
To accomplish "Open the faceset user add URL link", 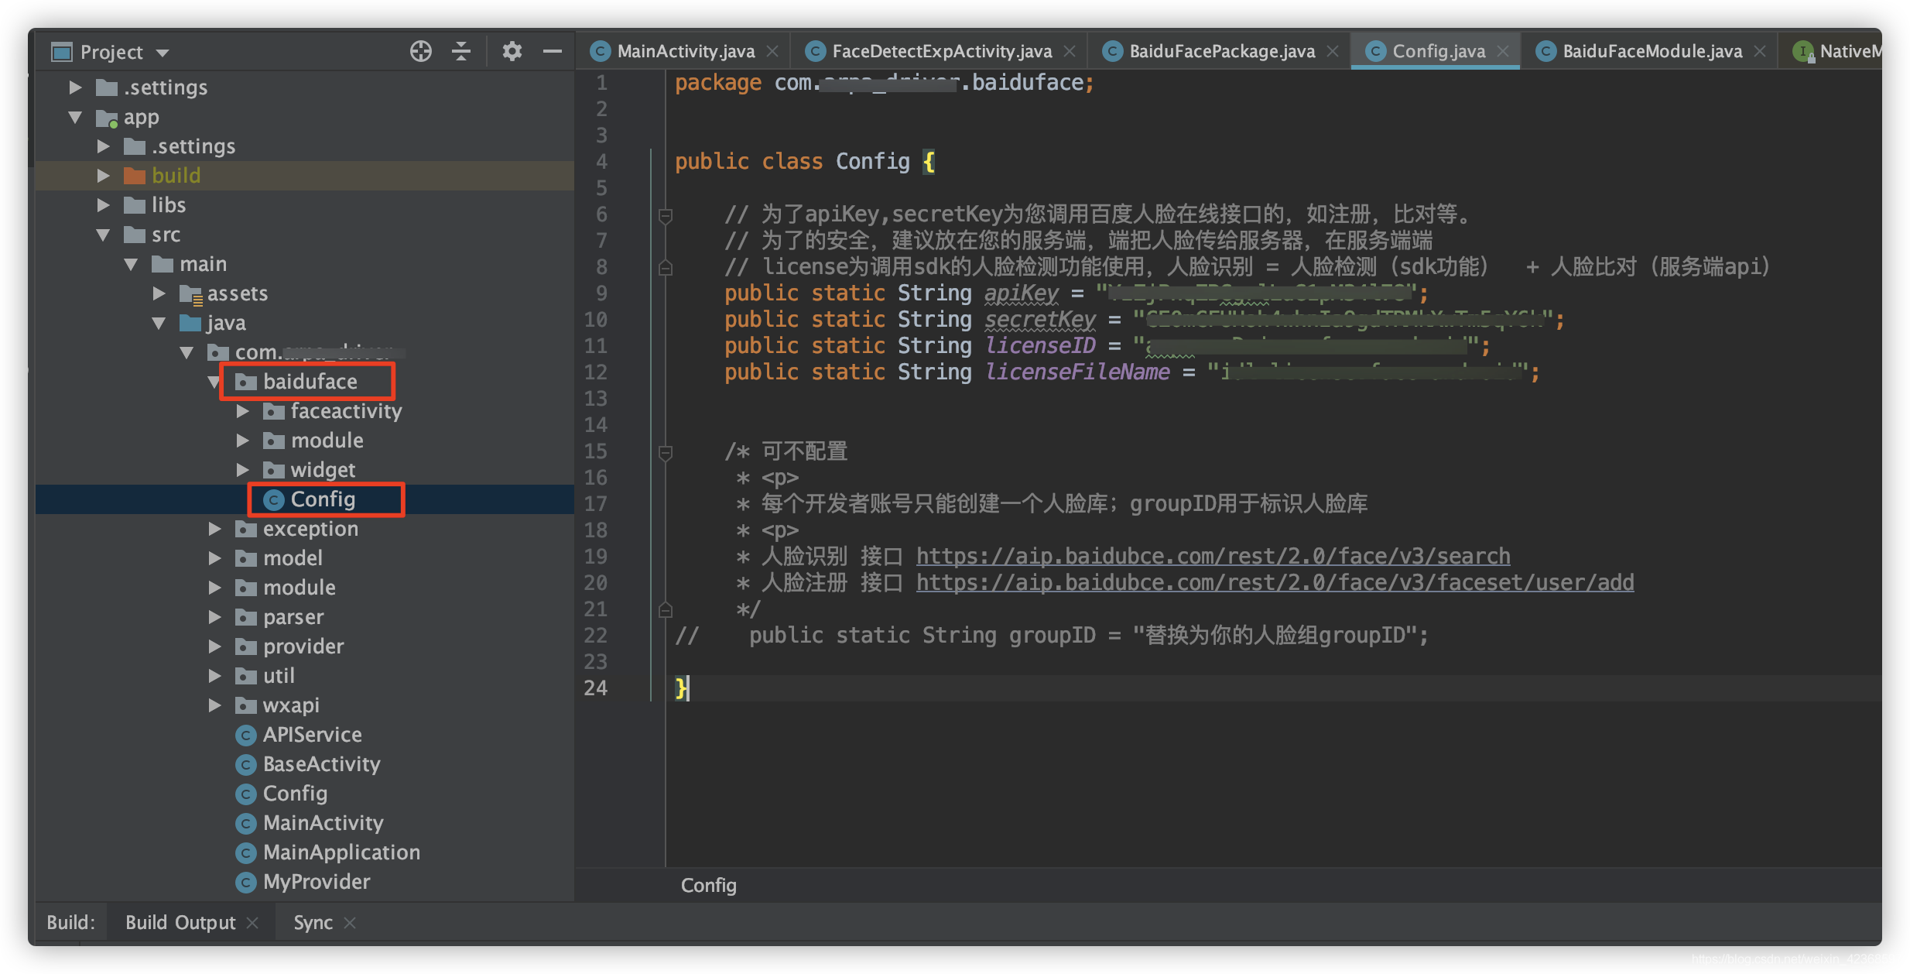I will (x=1275, y=582).
